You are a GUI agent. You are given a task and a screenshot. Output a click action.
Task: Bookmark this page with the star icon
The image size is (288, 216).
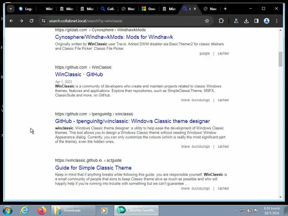207,21
